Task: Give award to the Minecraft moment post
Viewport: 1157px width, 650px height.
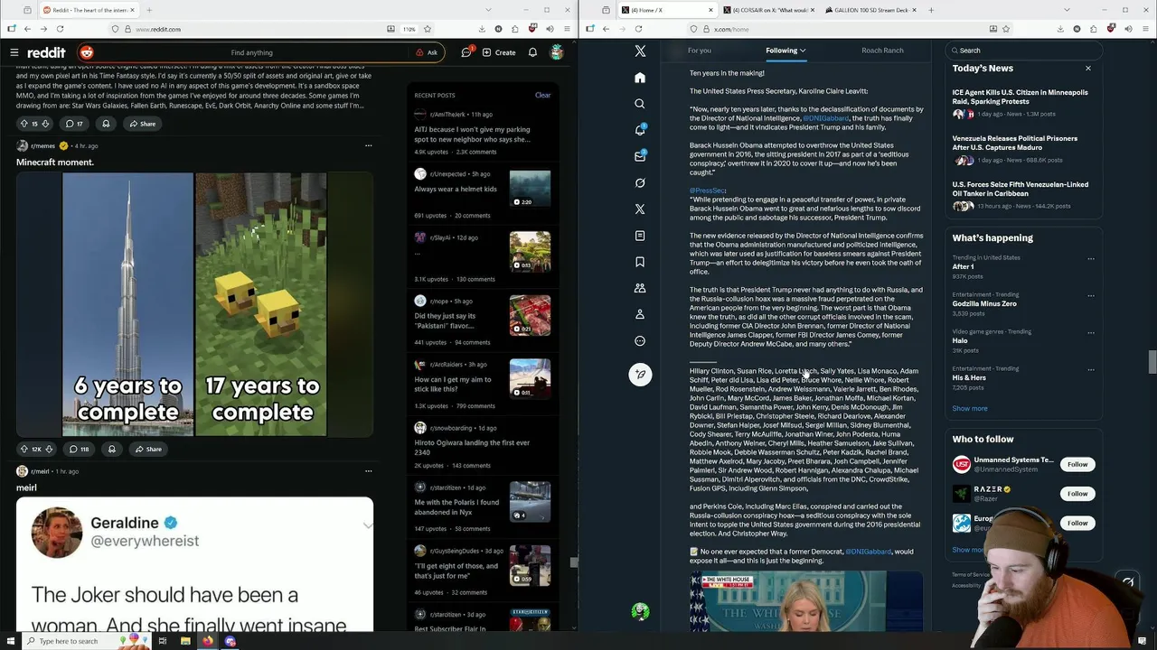Action: tap(112, 449)
